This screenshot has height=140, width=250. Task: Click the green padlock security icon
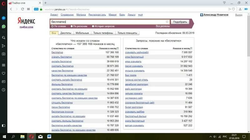click(41, 9)
